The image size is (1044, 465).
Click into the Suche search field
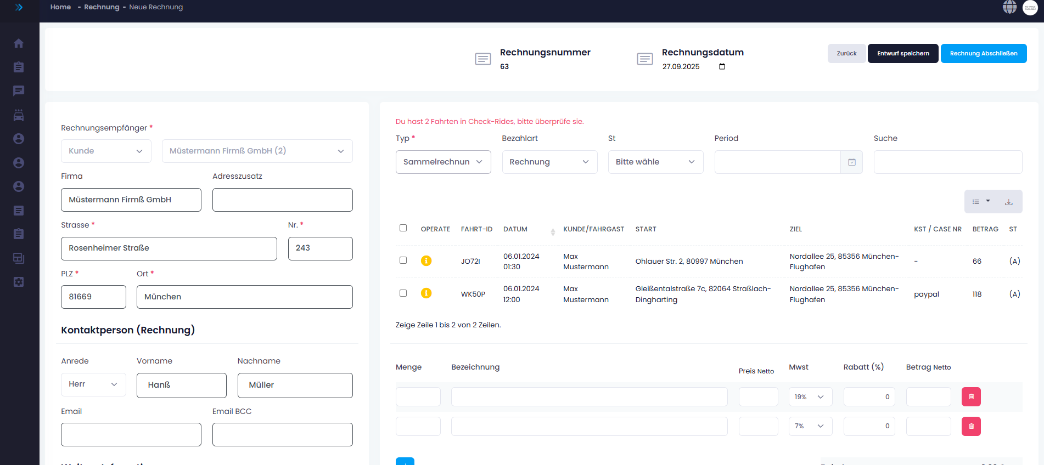[947, 162]
